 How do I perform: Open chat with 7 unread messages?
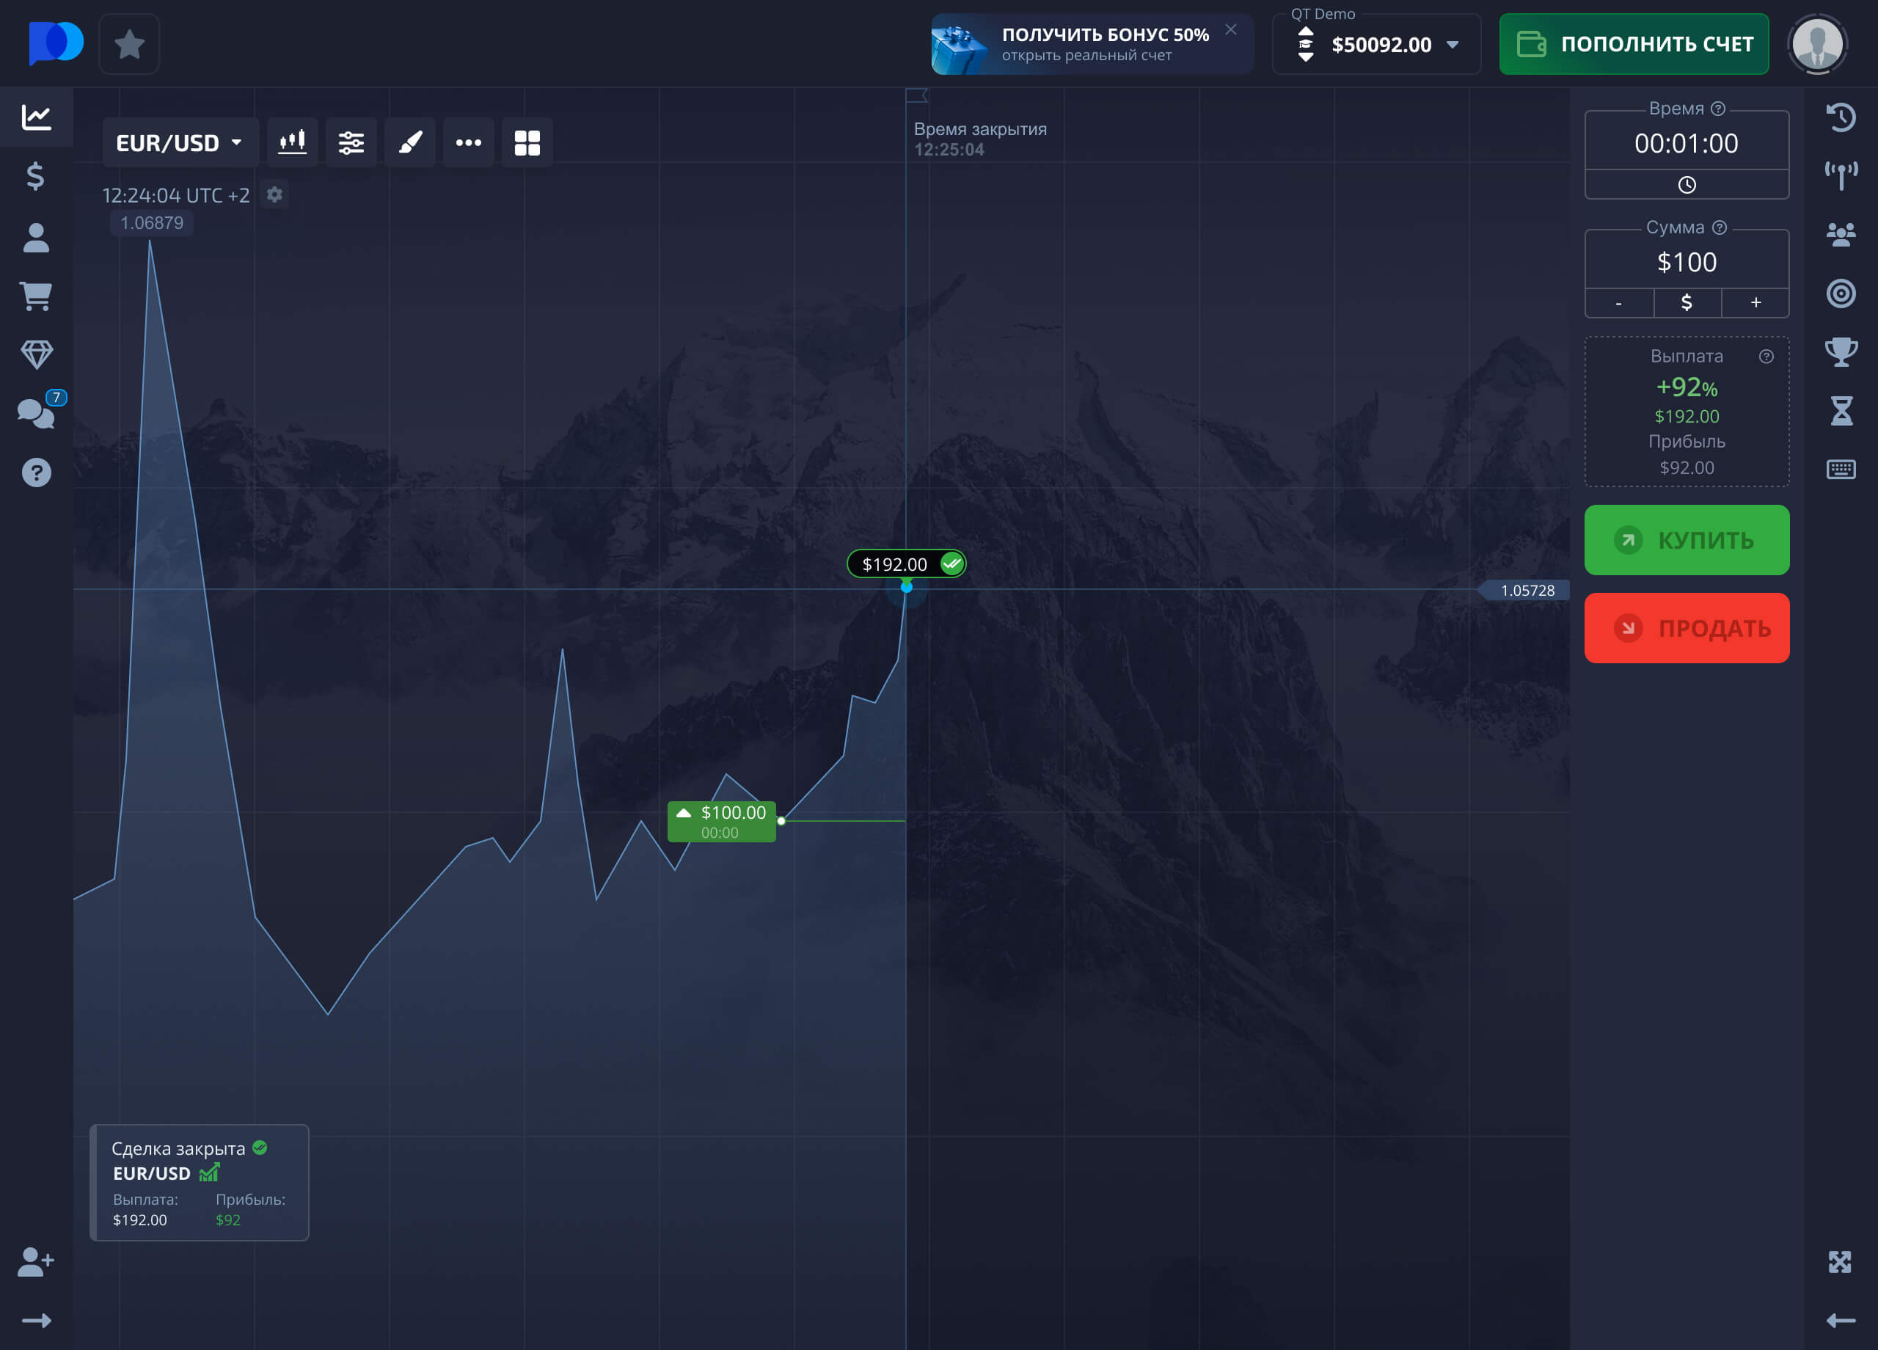pyautogui.click(x=37, y=413)
